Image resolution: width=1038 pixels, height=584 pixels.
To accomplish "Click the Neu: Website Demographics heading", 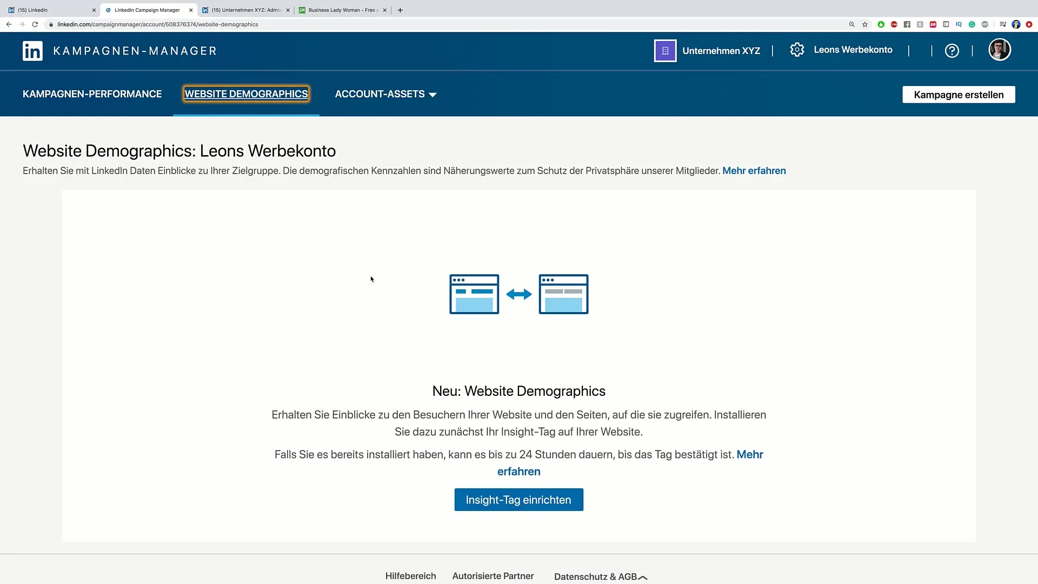I will tap(519, 391).
